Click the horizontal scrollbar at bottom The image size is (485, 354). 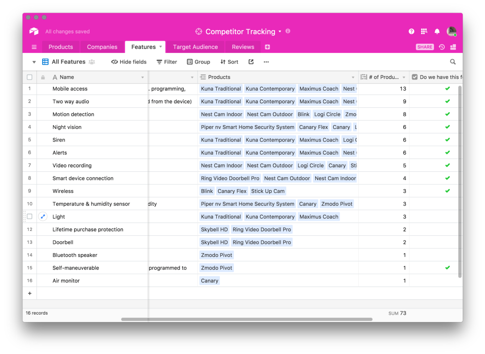click(247, 320)
